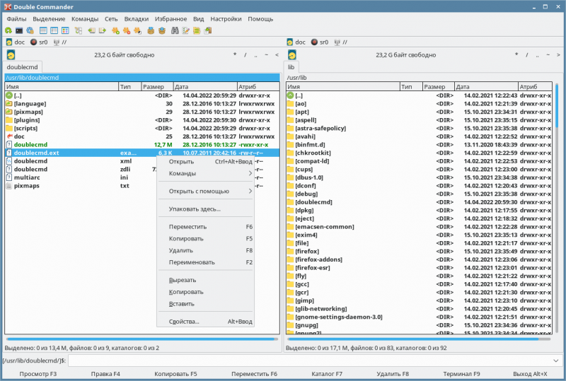Click left panel home ~ button
The height and width of the screenshot is (381, 566).
267,55
